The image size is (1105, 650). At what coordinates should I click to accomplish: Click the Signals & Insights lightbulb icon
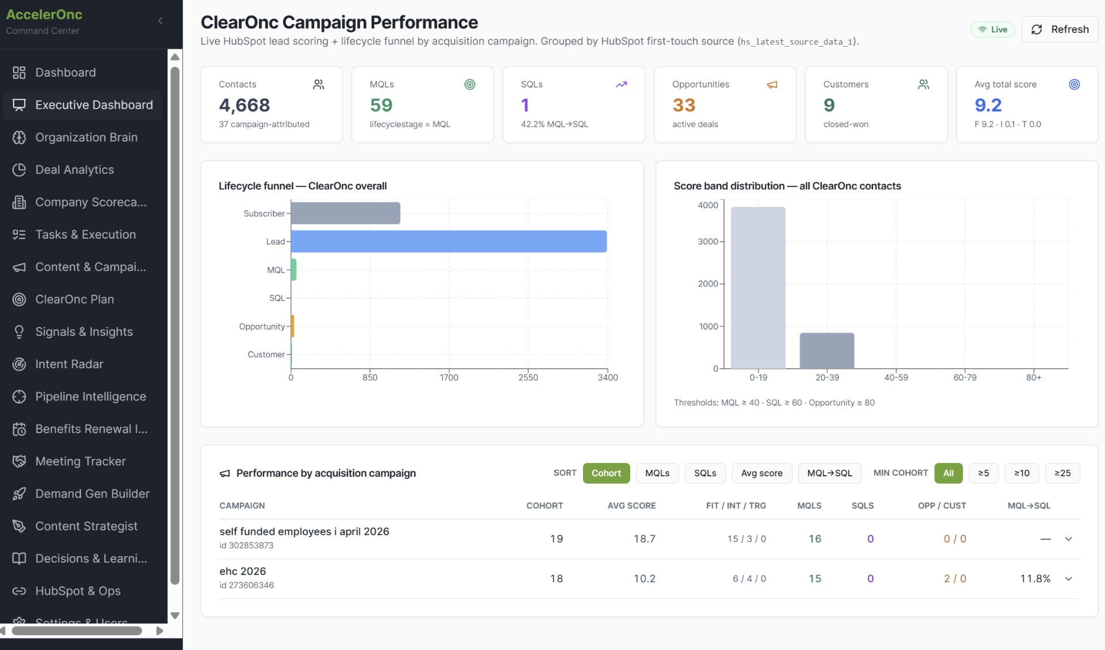coord(19,332)
